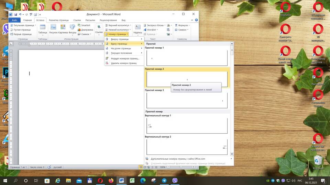Switch to the Рецензирование (Review) tab
Viewport: 330px width, 185px height.
tap(108, 20)
